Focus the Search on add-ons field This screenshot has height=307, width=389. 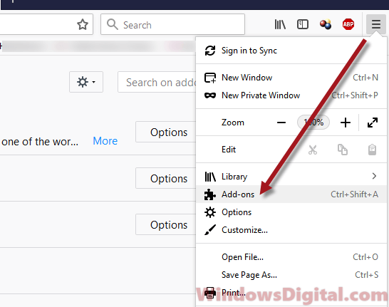tap(157, 82)
